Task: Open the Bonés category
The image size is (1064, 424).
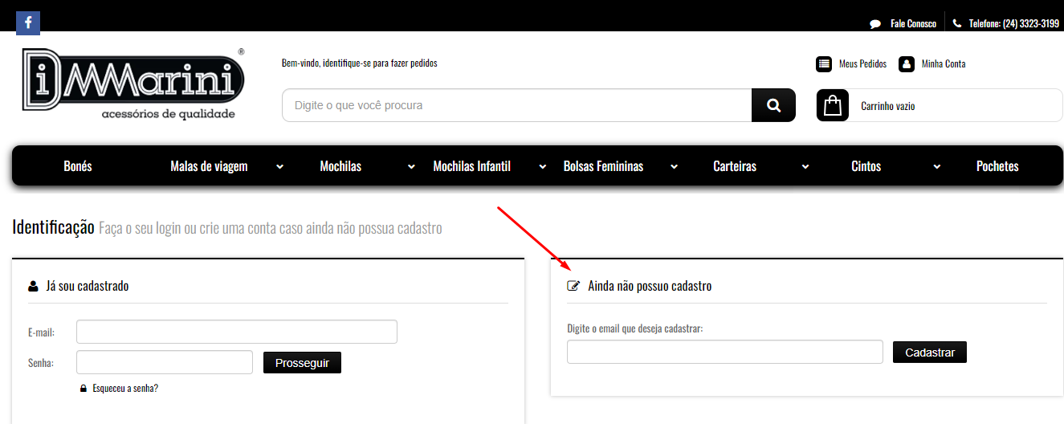Action: click(x=78, y=166)
